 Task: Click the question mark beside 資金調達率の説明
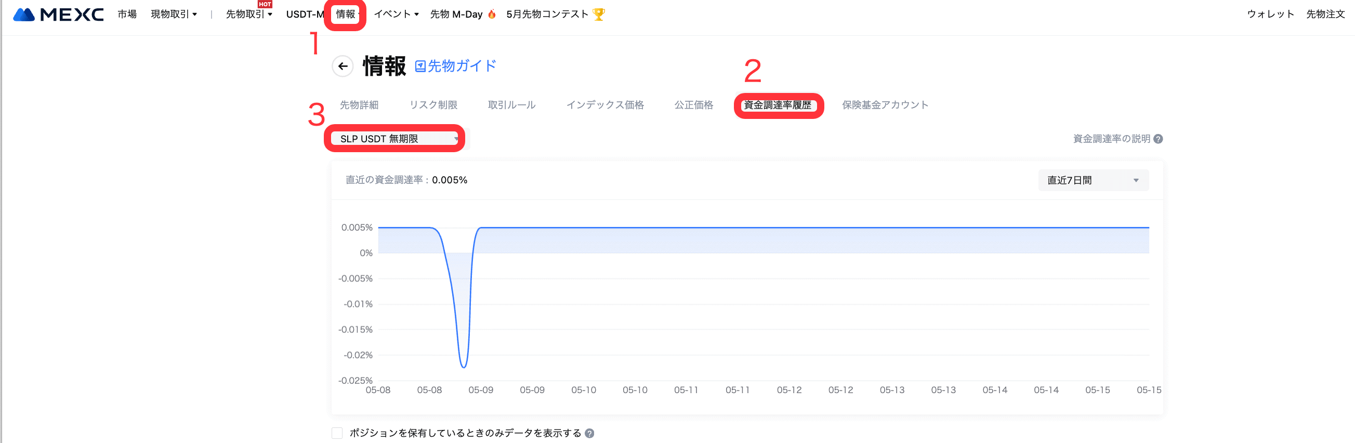point(1157,139)
